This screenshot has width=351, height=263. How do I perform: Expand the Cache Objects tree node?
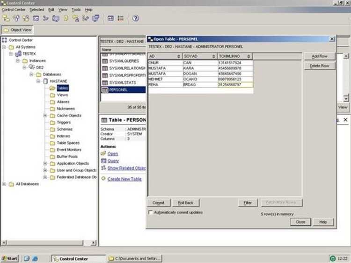pos(45,116)
